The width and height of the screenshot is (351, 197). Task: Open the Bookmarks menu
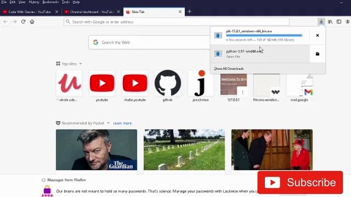pyautogui.click(x=50, y=2)
